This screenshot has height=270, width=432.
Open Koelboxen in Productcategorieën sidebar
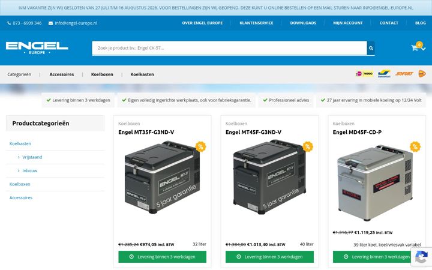click(x=20, y=184)
